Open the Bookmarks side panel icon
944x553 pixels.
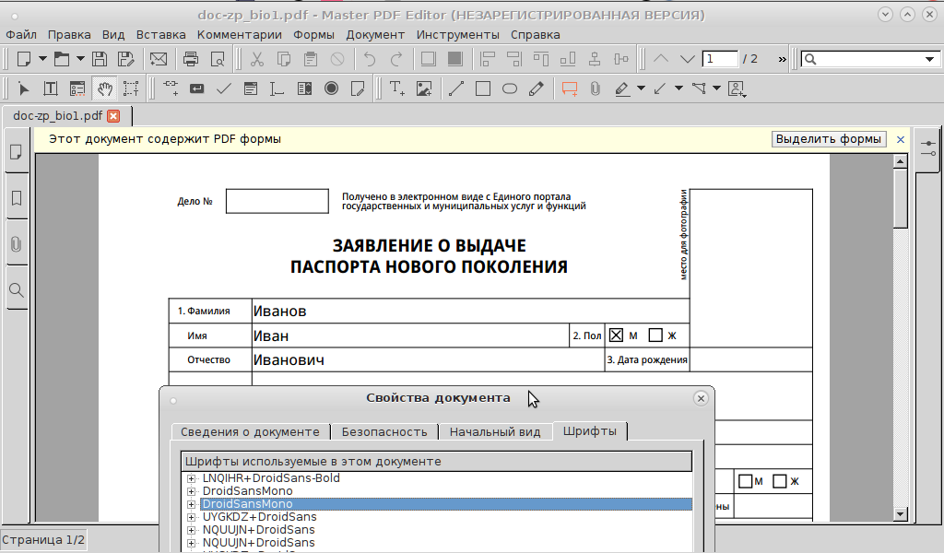17,198
